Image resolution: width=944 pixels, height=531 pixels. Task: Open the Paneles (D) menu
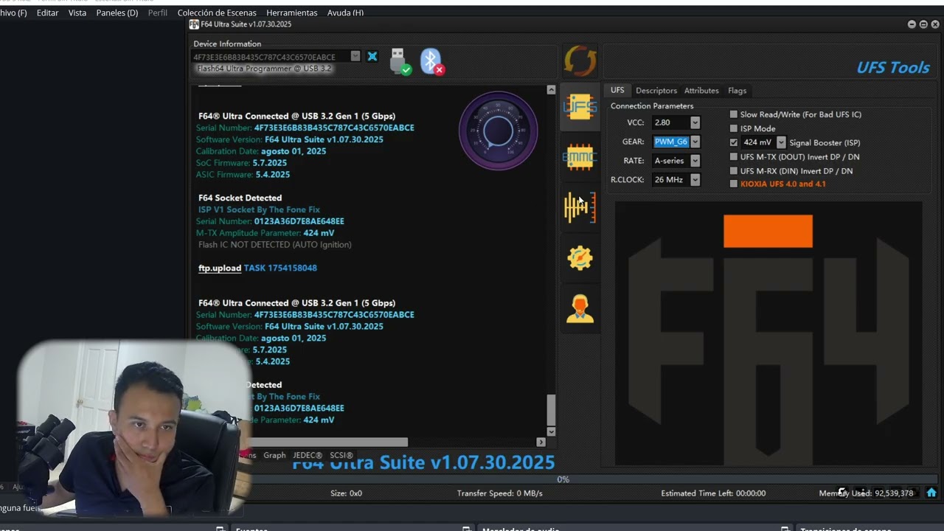click(117, 13)
